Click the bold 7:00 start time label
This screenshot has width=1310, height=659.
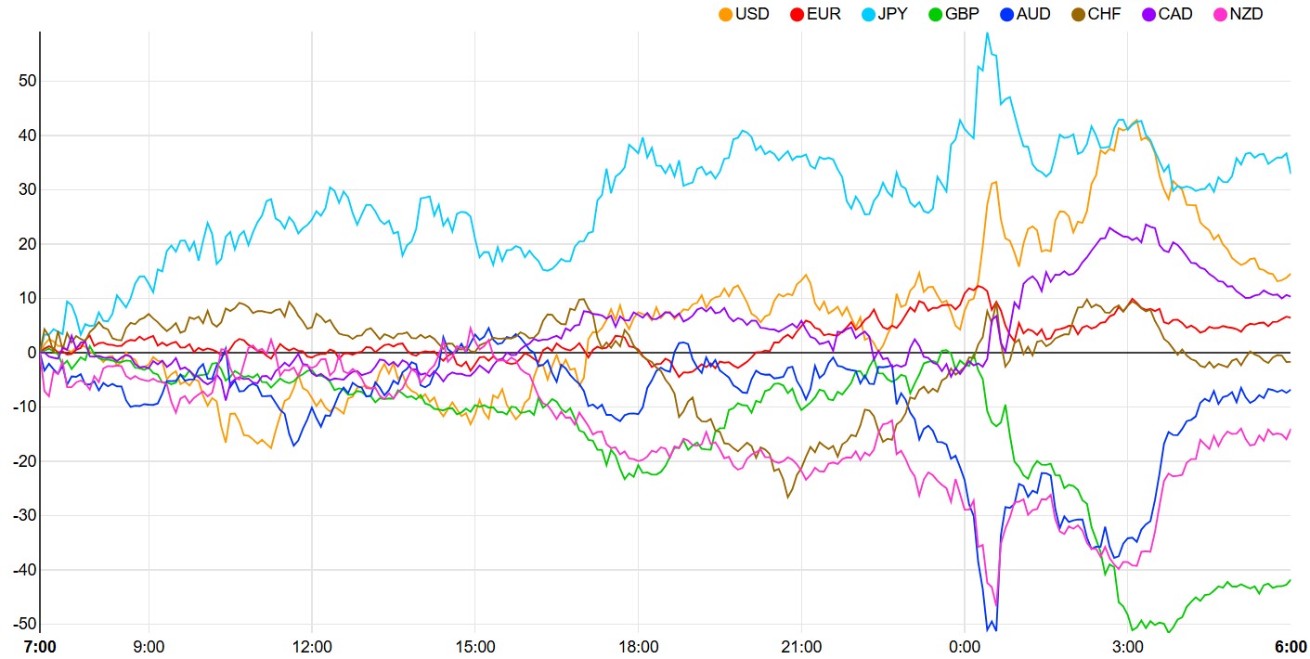(40, 646)
